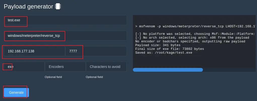This screenshot has height=101, width=257.
Task: Click the Generate button
Action: (x=16, y=92)
